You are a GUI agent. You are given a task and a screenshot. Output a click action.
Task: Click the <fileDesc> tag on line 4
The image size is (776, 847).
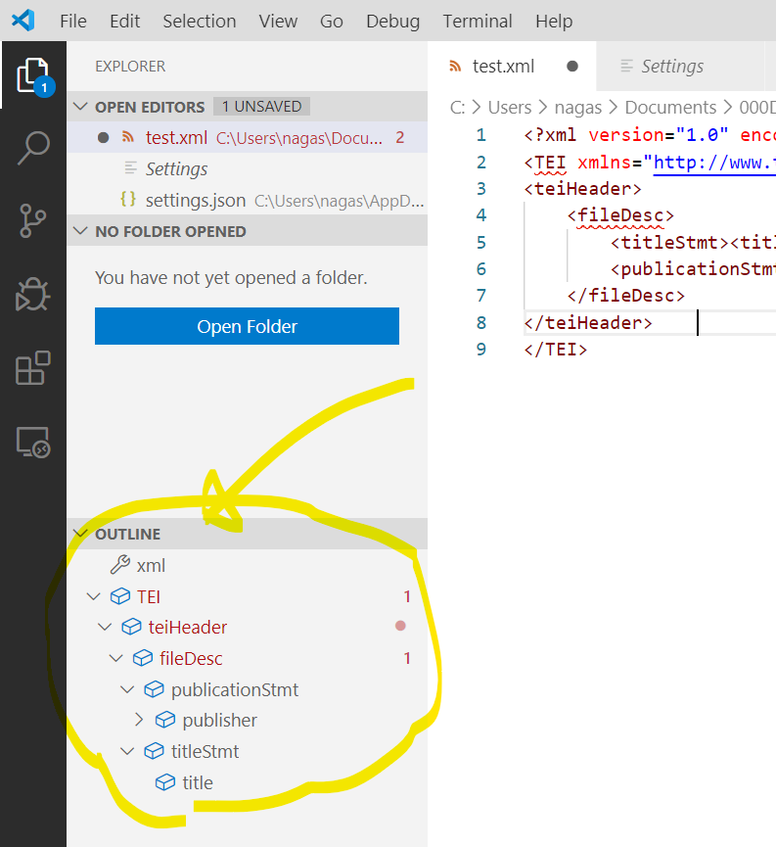620,215
